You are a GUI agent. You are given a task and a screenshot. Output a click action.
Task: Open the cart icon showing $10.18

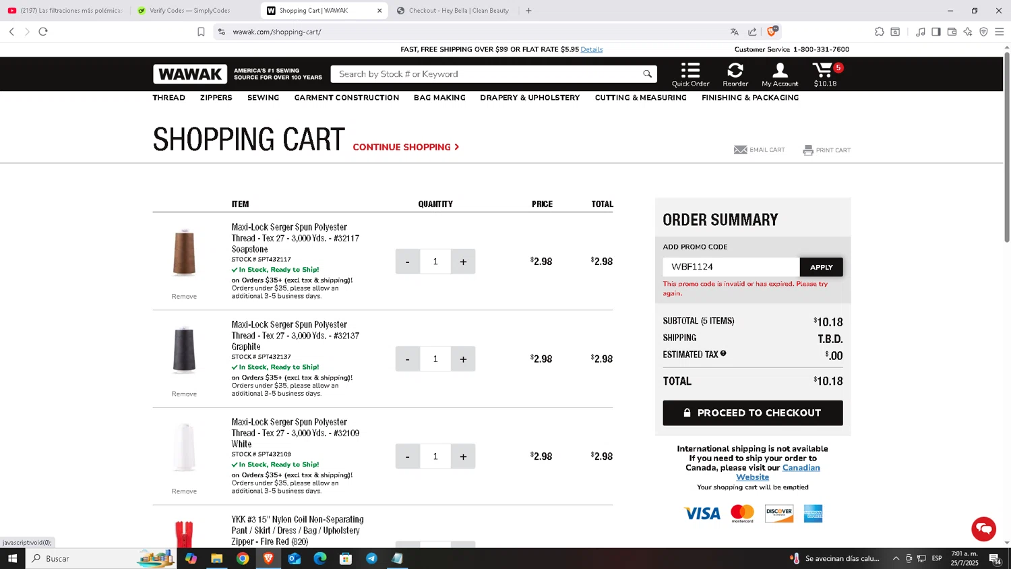(826, 74)
